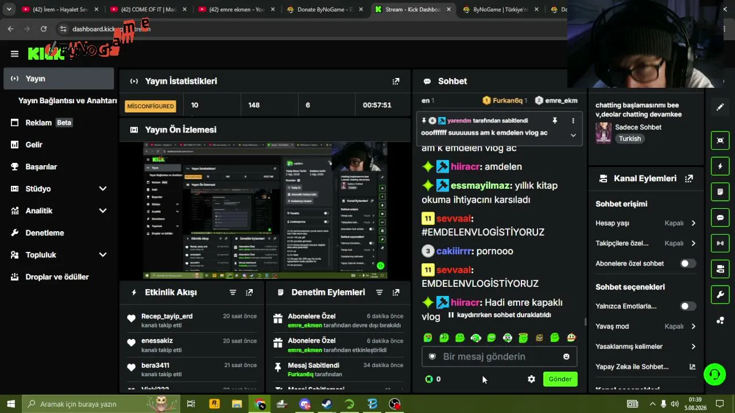
Task: Open Yavaş mod setting
Action: (646, 326)
